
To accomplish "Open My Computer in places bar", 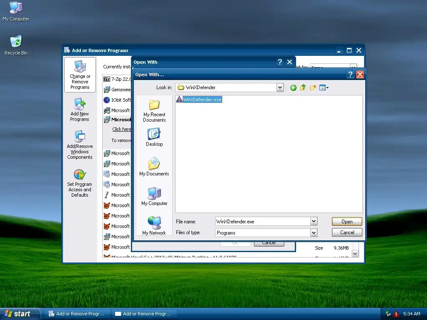I will point(154,197).
